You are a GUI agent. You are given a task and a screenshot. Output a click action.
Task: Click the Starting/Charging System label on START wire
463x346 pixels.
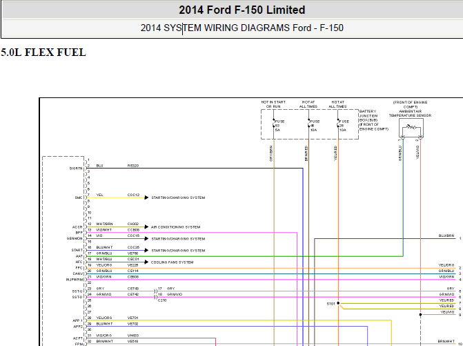point(178,251)
